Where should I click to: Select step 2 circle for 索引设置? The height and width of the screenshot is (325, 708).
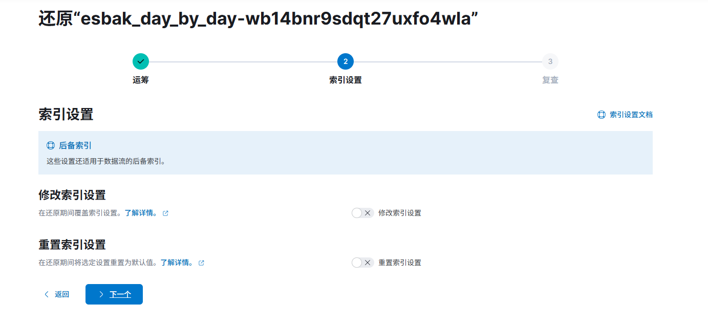click(346, 61)
